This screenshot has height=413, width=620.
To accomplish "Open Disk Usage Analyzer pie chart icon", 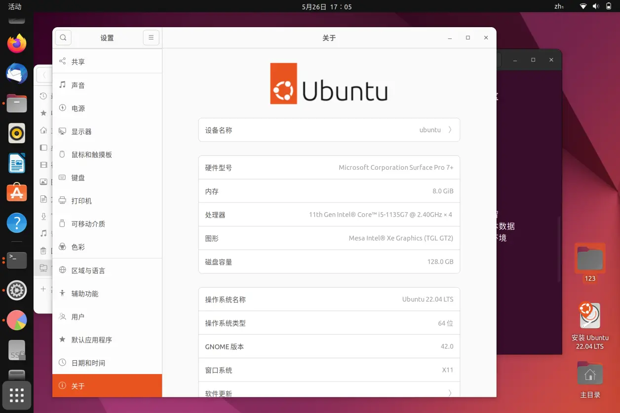I will point(17,320).
